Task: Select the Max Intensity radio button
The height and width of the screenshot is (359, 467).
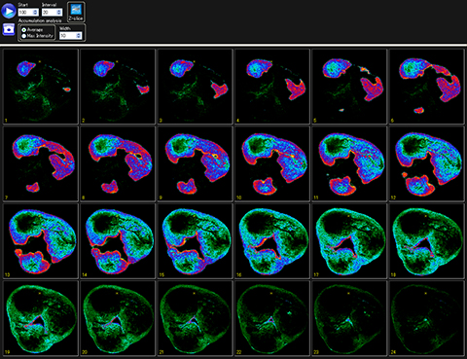Action: (24, 36)
